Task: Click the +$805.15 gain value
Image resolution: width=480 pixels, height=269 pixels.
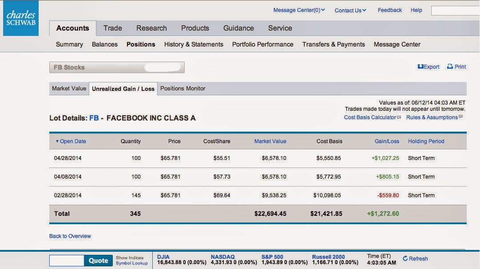Action: click(x=388, y=177)
